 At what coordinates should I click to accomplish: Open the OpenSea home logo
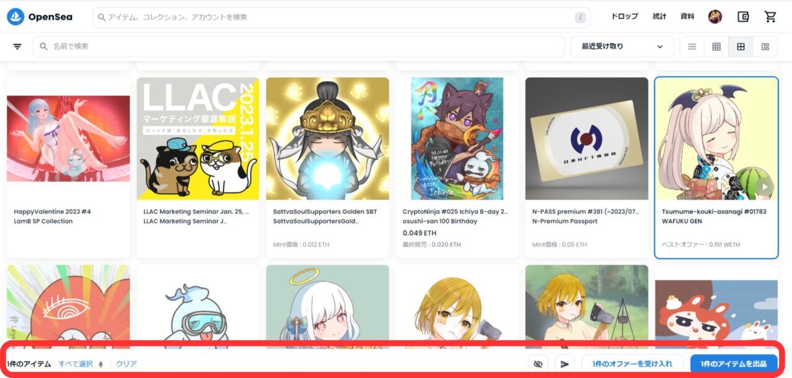40,17
